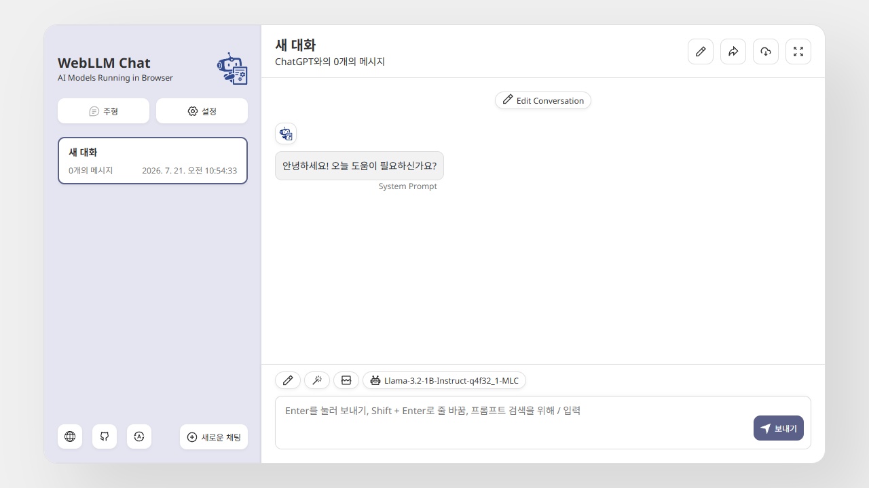Start a chat with 새로운 채팅 button
The height and width of the screenshot is (488, 869).
pos(214,437)
